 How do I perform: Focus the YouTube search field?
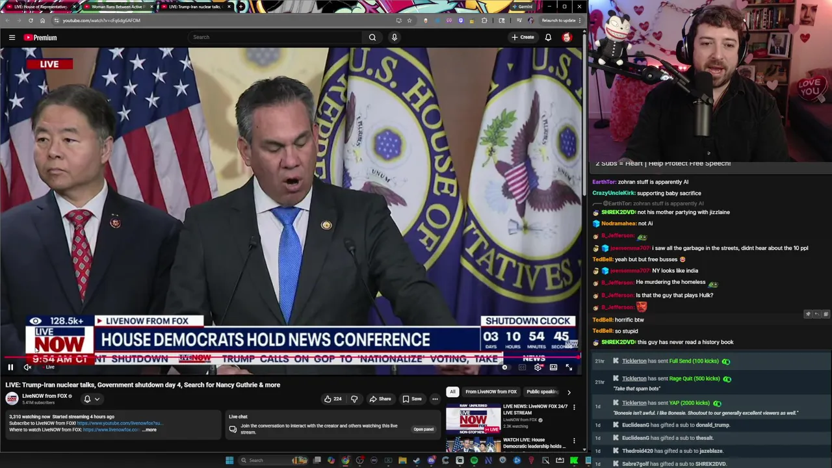pyautogui.click(x=276, y=38)
